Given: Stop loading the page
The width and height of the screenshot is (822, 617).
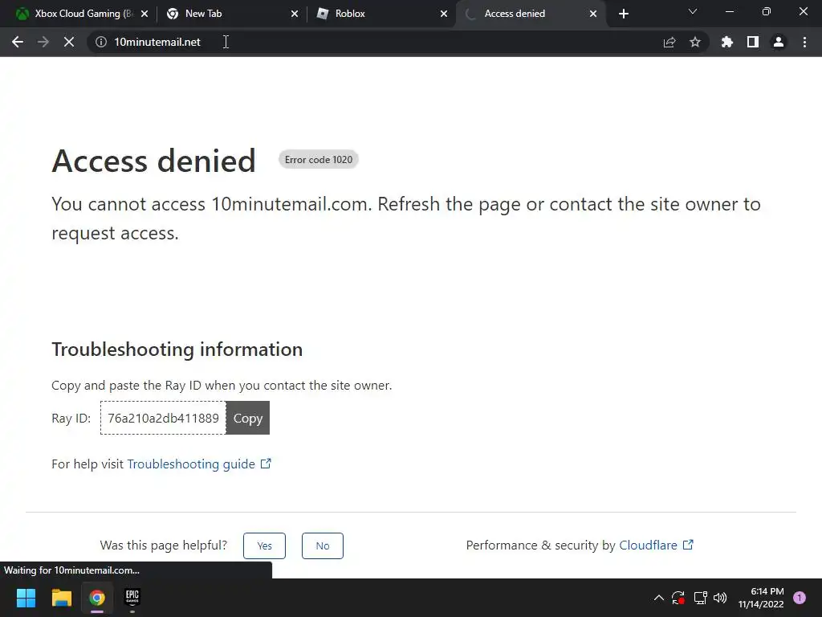Looking at the screenshot, I should pyautogui.click(x=69, y=42).
